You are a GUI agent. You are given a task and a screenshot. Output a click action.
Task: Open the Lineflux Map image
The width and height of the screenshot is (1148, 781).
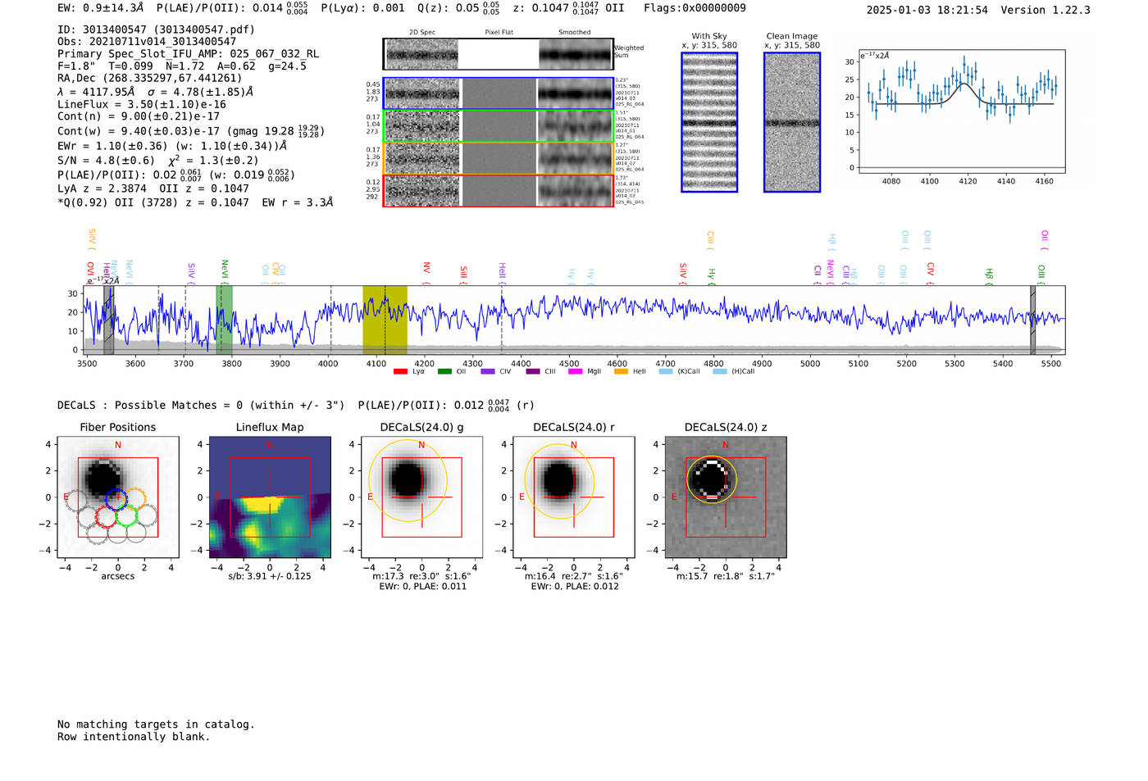coord(271,497)
